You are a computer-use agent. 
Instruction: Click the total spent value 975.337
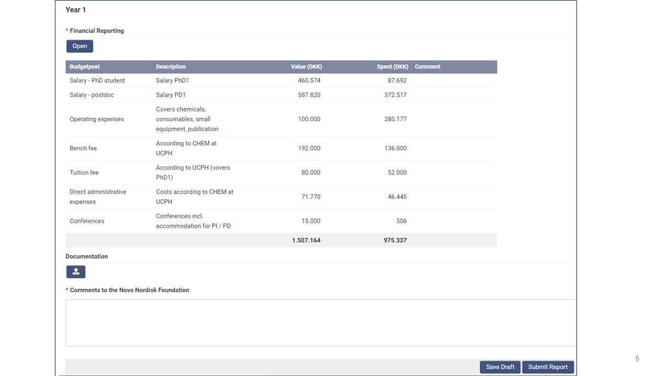click(x=395, y=240)
